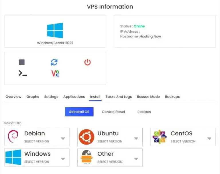Expand the CentOS version dropdown arrow
Image resolution: width=220 pixels, height=174 pixels.
(209, 139)
